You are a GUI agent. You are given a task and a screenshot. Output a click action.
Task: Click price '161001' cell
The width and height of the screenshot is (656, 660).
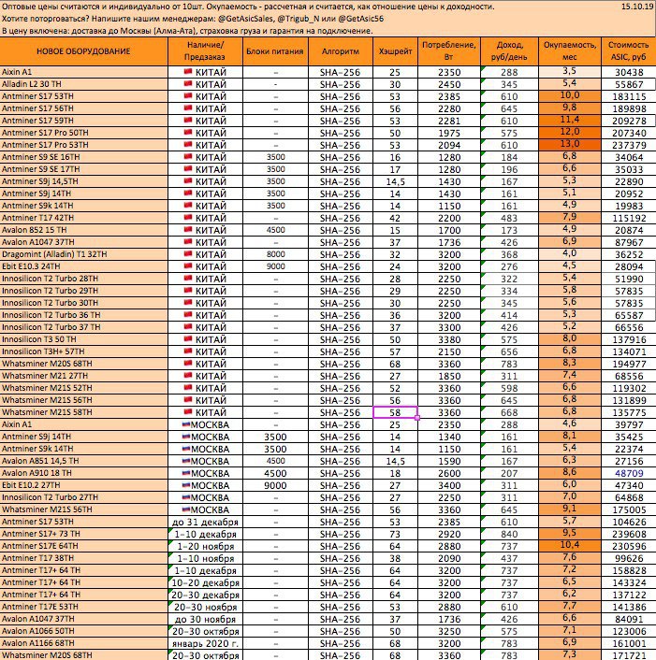629,643
